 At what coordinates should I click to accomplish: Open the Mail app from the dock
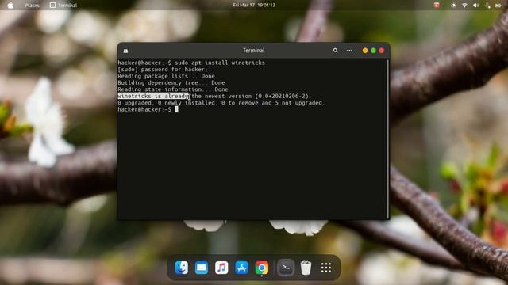pos(202,268)
